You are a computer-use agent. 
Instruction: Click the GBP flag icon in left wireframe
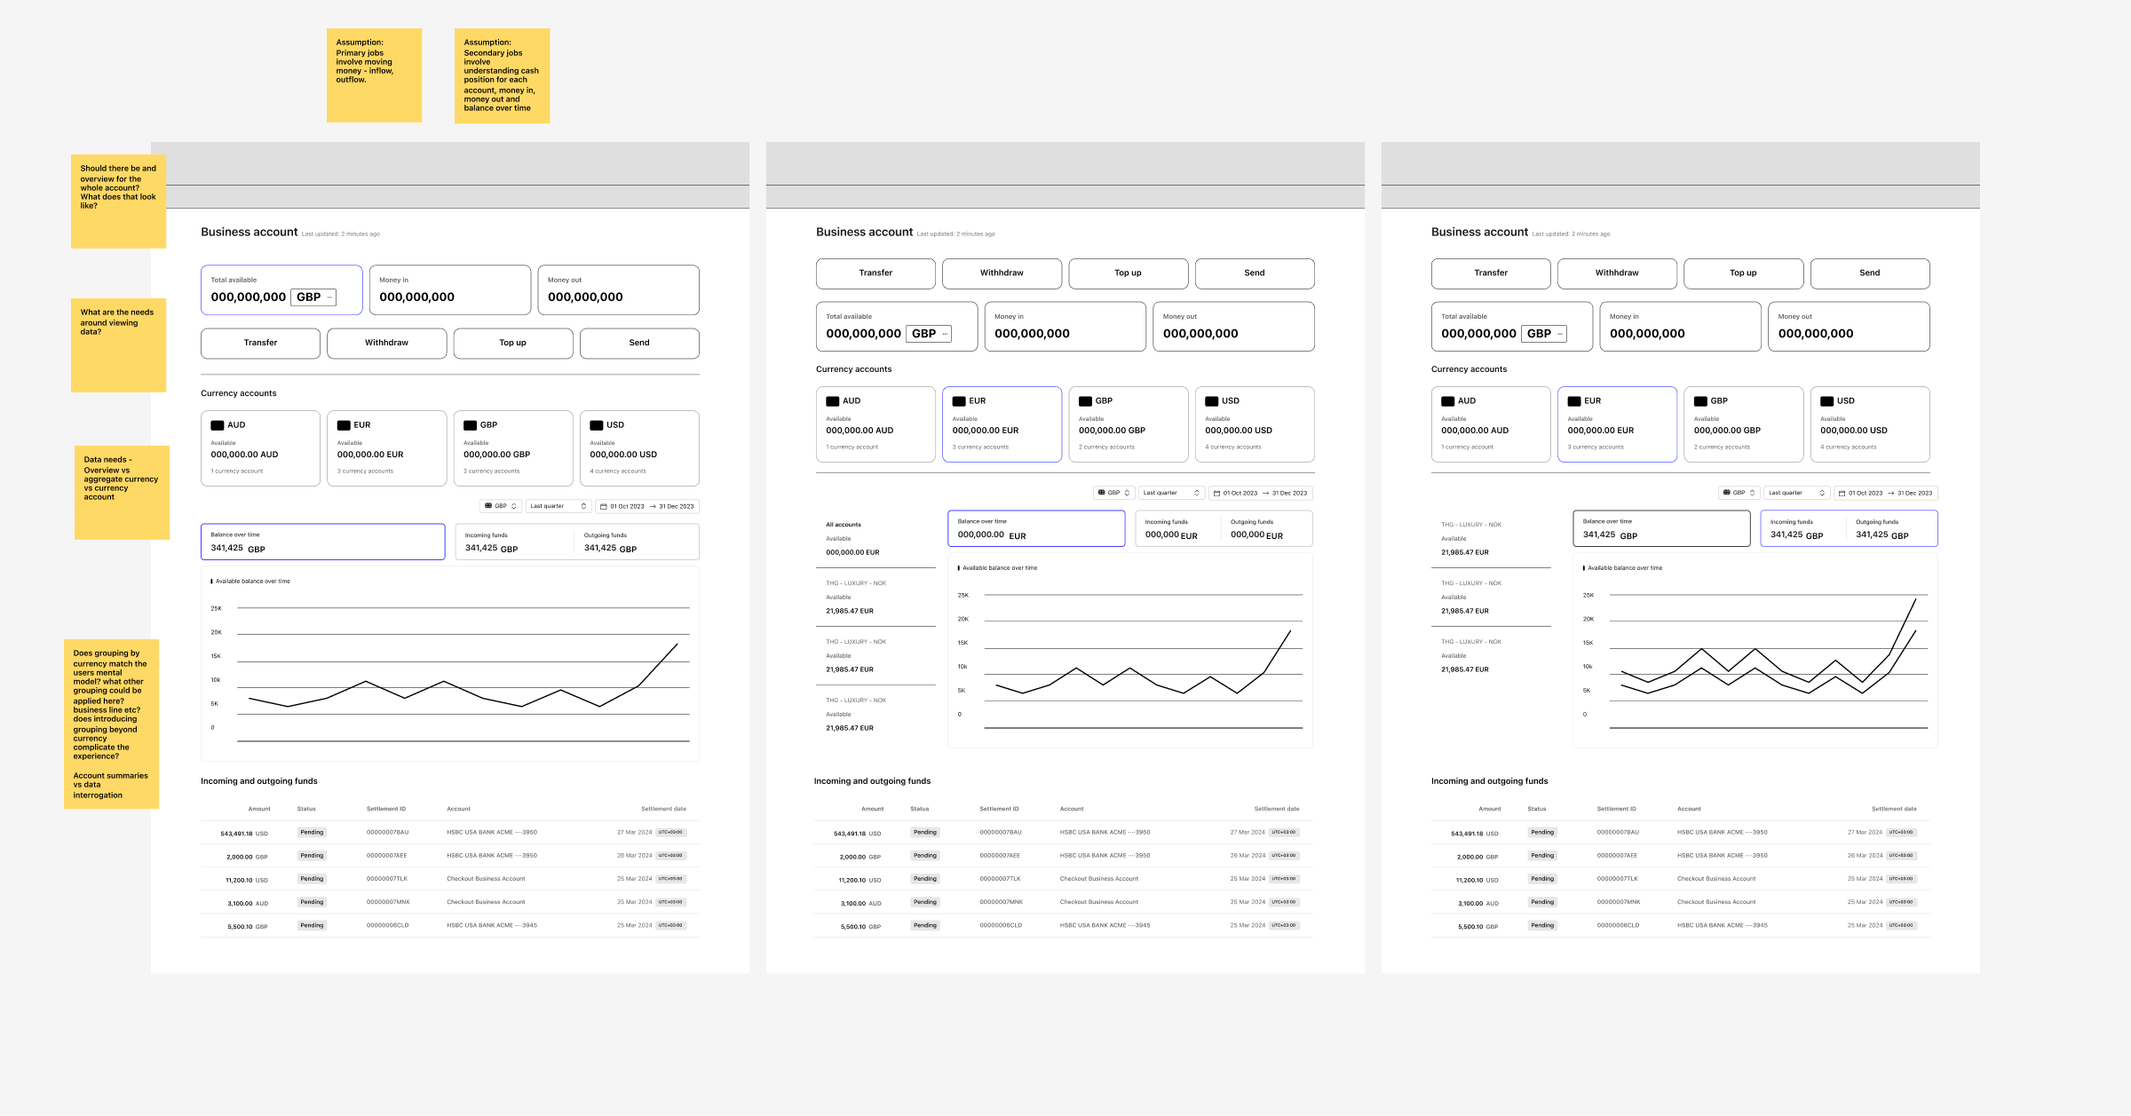471,425
